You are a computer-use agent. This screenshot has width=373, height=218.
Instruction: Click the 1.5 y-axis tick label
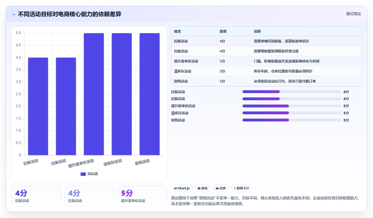tap(18, 119)
